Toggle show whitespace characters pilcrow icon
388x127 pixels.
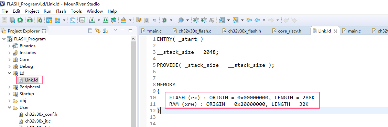tap(154, 21)
